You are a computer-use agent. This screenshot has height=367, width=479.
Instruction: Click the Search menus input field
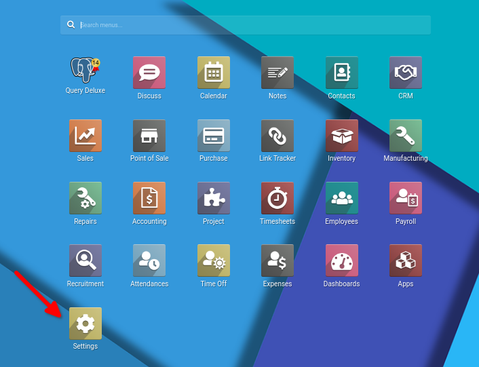pos(251,25)
